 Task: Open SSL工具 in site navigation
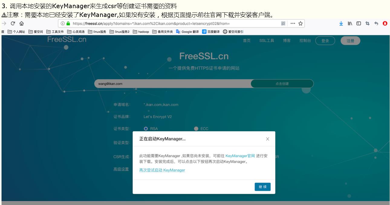(x=267, y=41)
